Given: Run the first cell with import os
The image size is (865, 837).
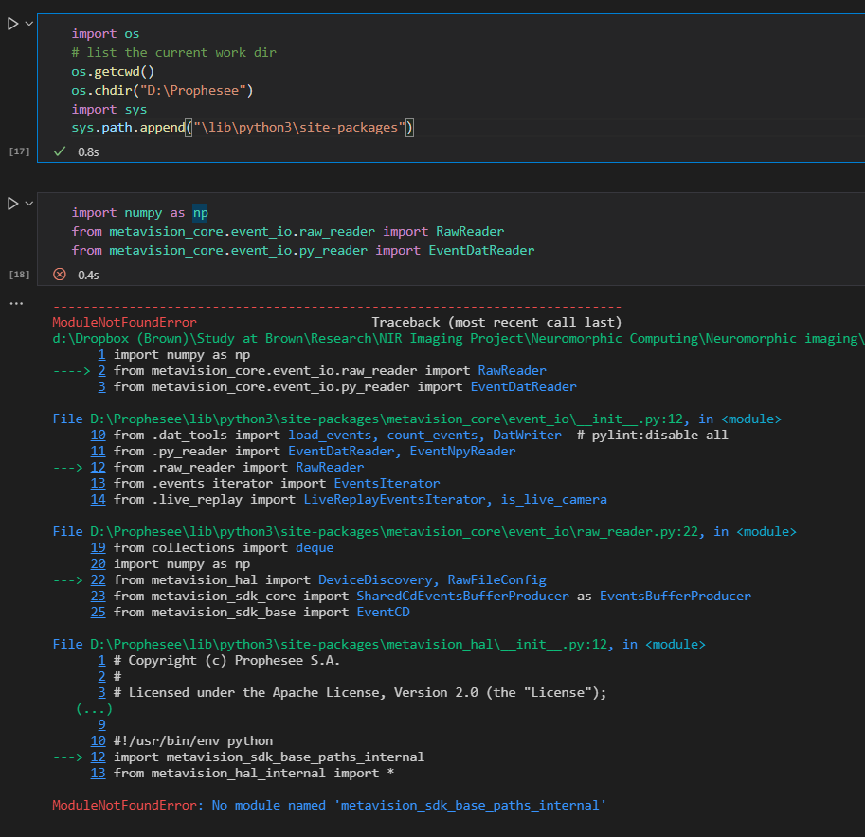Looking at the screenshot, I should (12, 24).
